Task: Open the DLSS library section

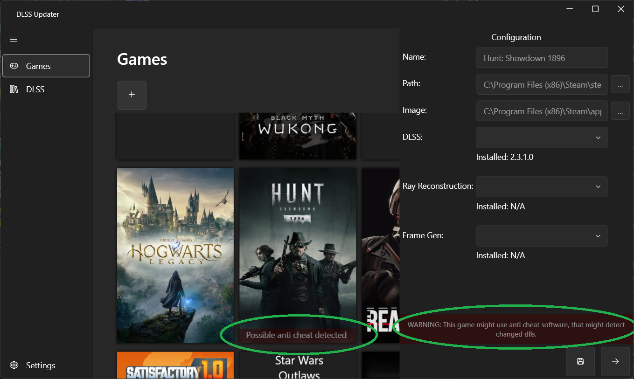Action: click(46, 89)
